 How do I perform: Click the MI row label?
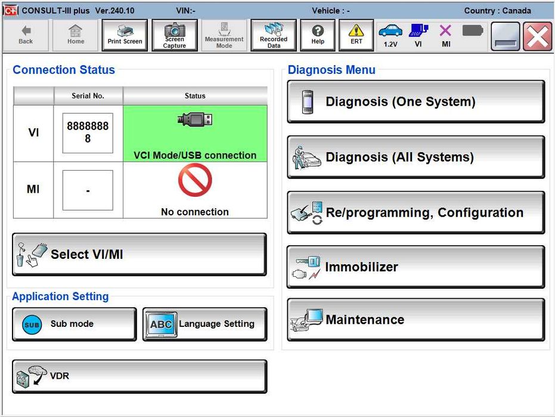[x=33, y=189]
